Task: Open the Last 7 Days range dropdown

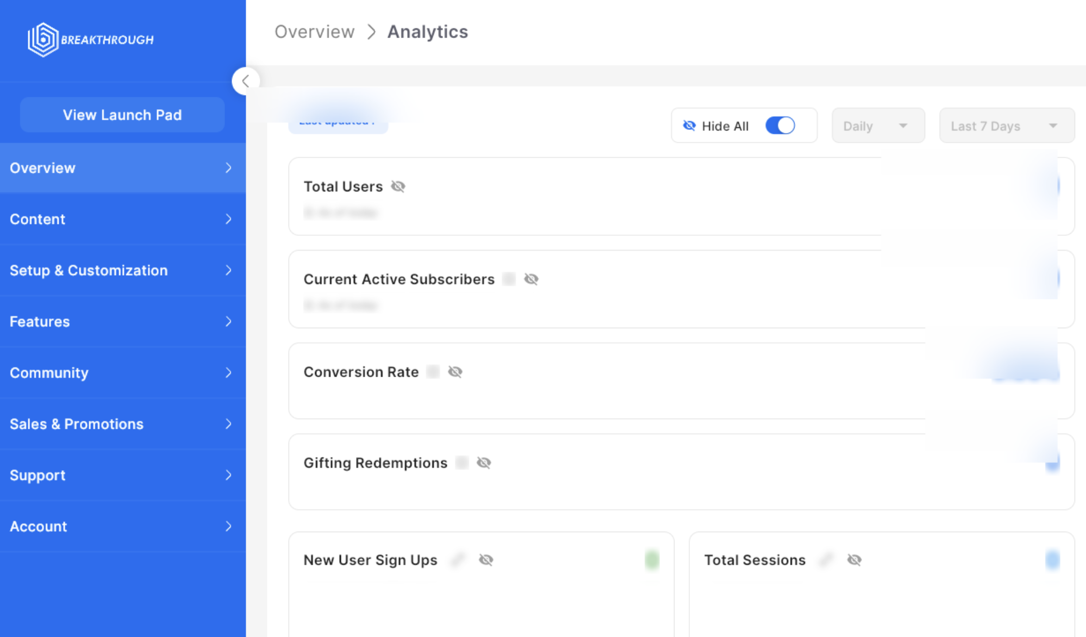Action: [1006, 126]
